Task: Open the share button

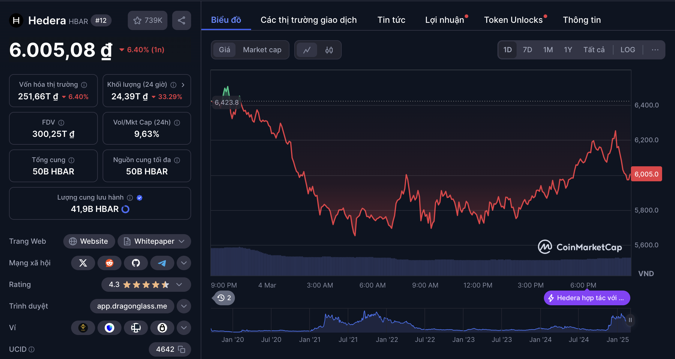Action: (181, 20)
